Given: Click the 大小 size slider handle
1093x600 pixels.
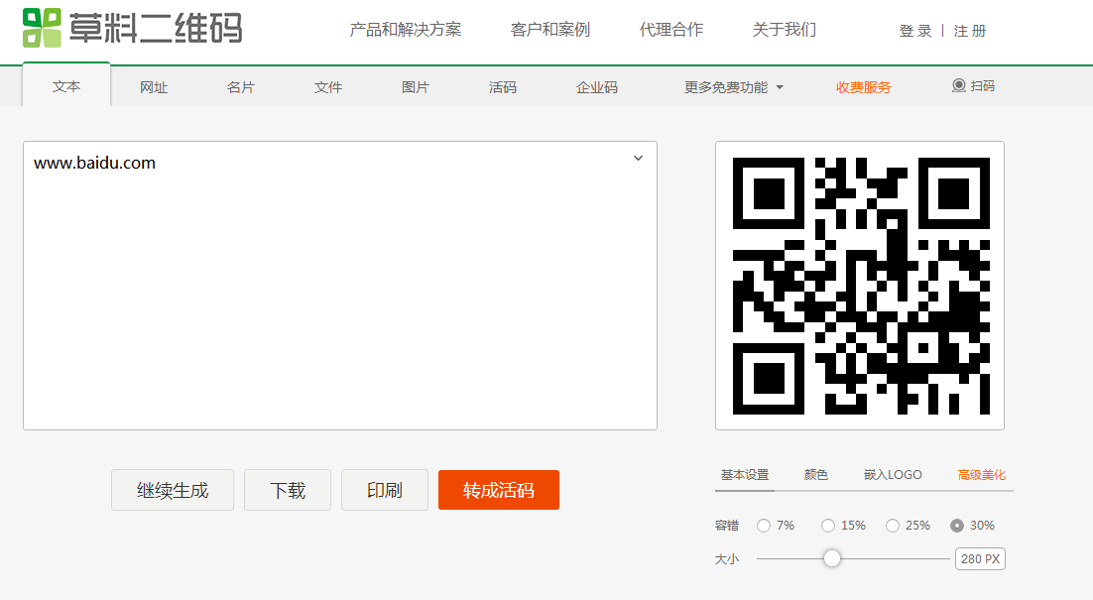Looking at the screenshot, I should [x=831, y=558].
